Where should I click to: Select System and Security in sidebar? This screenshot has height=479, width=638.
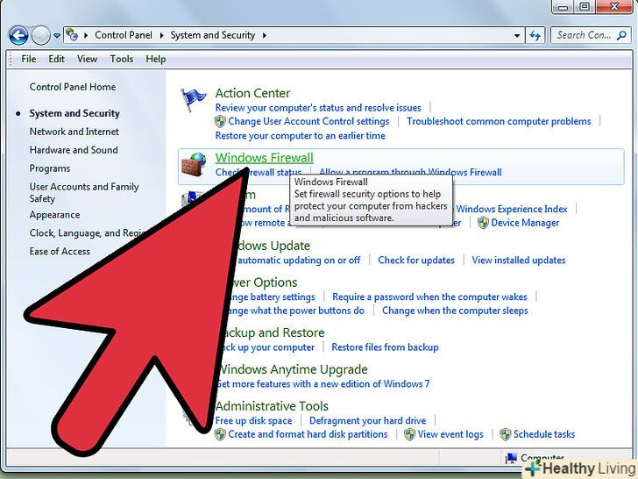[74, 113]
